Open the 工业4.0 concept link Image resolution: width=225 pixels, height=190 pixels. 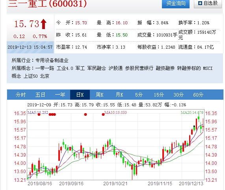65,68
